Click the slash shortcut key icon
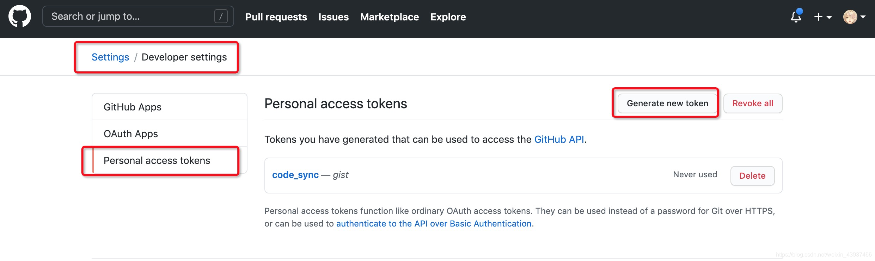 221,16
